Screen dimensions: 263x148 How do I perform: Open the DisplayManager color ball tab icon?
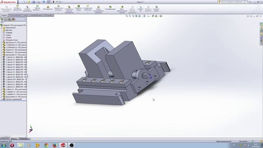14,19
